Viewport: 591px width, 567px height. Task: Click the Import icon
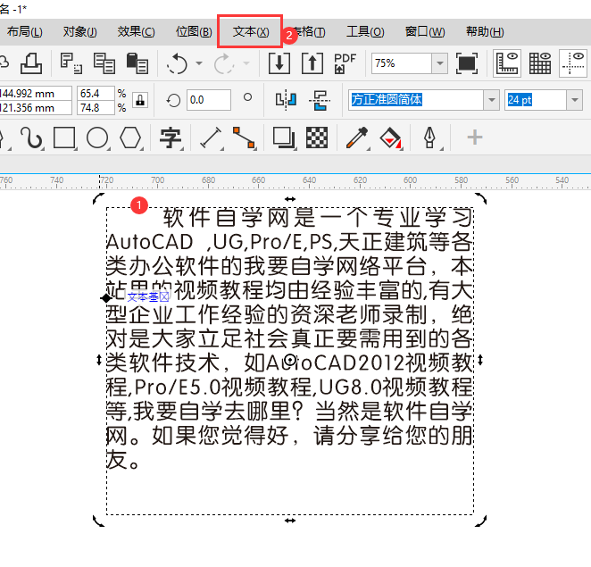[279, 63]
